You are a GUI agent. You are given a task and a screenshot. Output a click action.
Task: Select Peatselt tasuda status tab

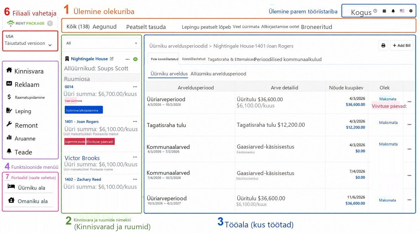click(x=146, y=27)
